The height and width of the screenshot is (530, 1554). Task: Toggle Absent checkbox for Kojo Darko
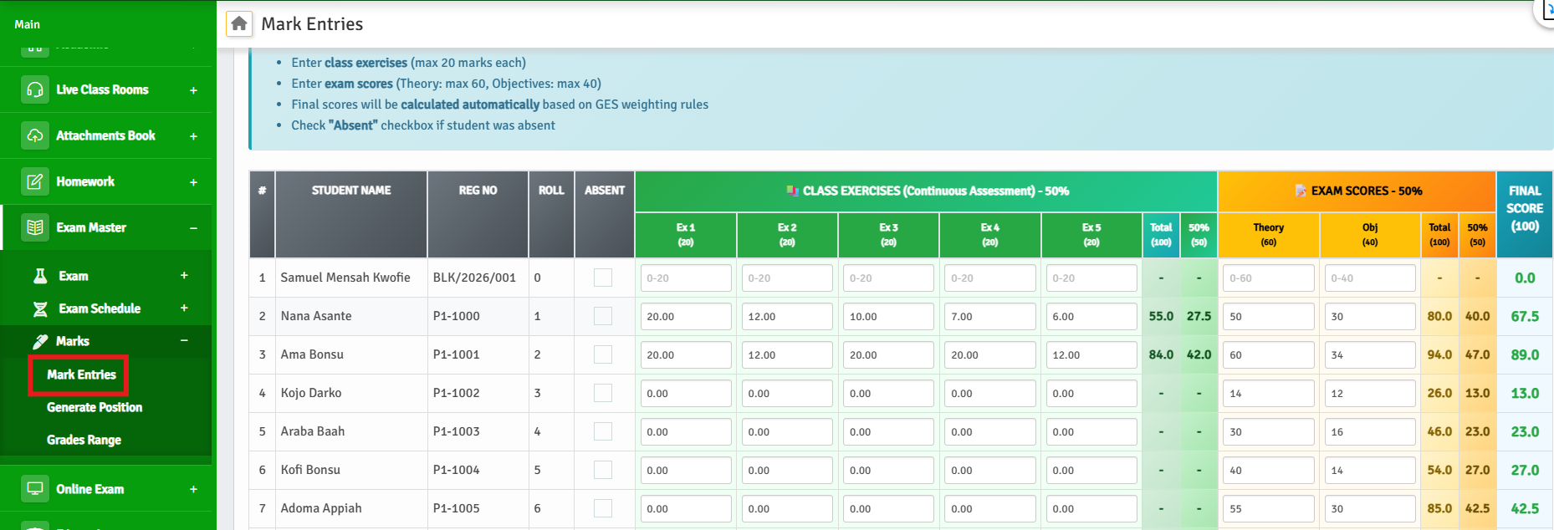coord(603,393)
